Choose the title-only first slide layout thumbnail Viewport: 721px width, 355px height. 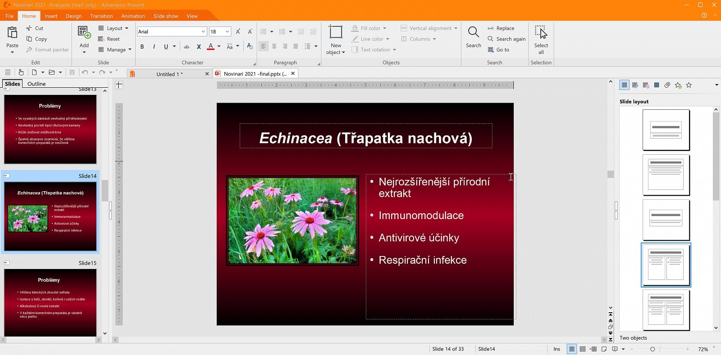pos(666,130)
